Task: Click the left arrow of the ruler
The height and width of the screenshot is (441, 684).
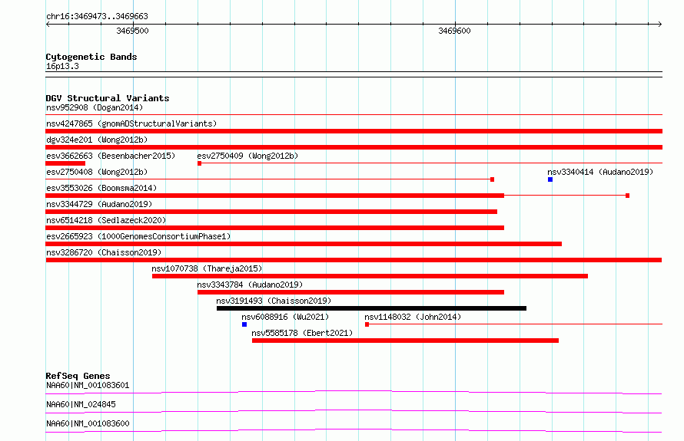Action: 48,24
